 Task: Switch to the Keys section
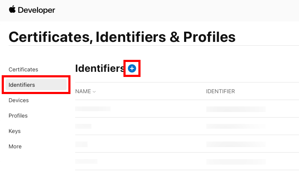coord(15,131)
